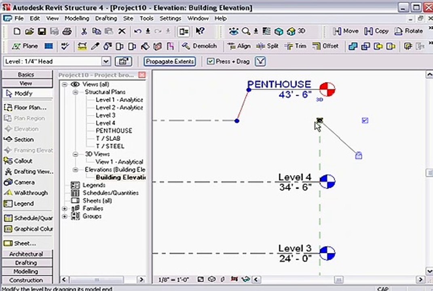Image resolution: width=433 pixels, height=291 pixels.
Task: Click the padlock icon near the level end
Action: click(x=359, y=156)
